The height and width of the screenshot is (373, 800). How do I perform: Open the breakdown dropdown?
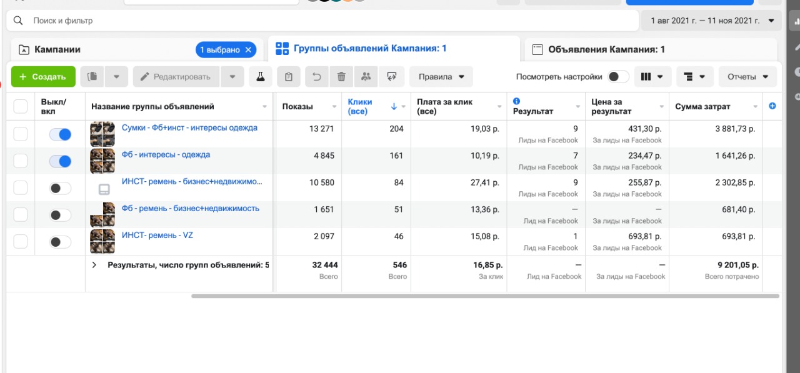694,77
